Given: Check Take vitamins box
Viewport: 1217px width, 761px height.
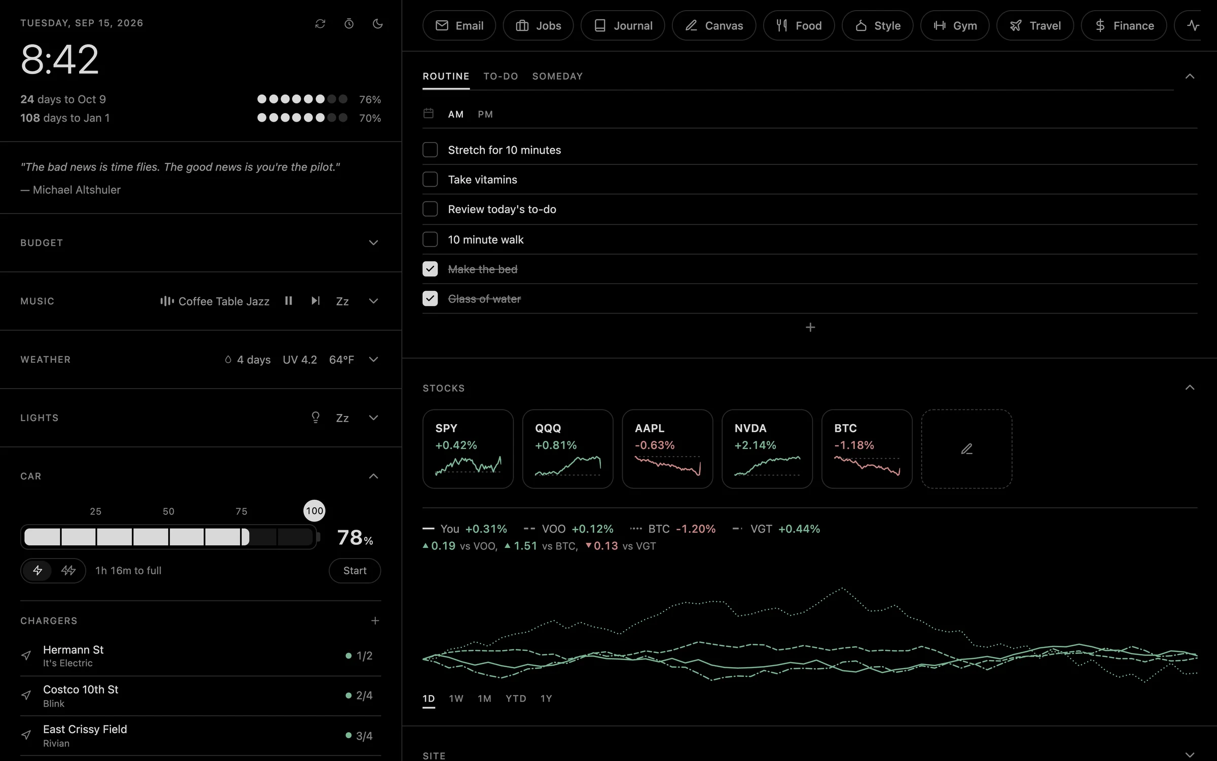Looking at the screenshot, I should [x=430, y=180].
